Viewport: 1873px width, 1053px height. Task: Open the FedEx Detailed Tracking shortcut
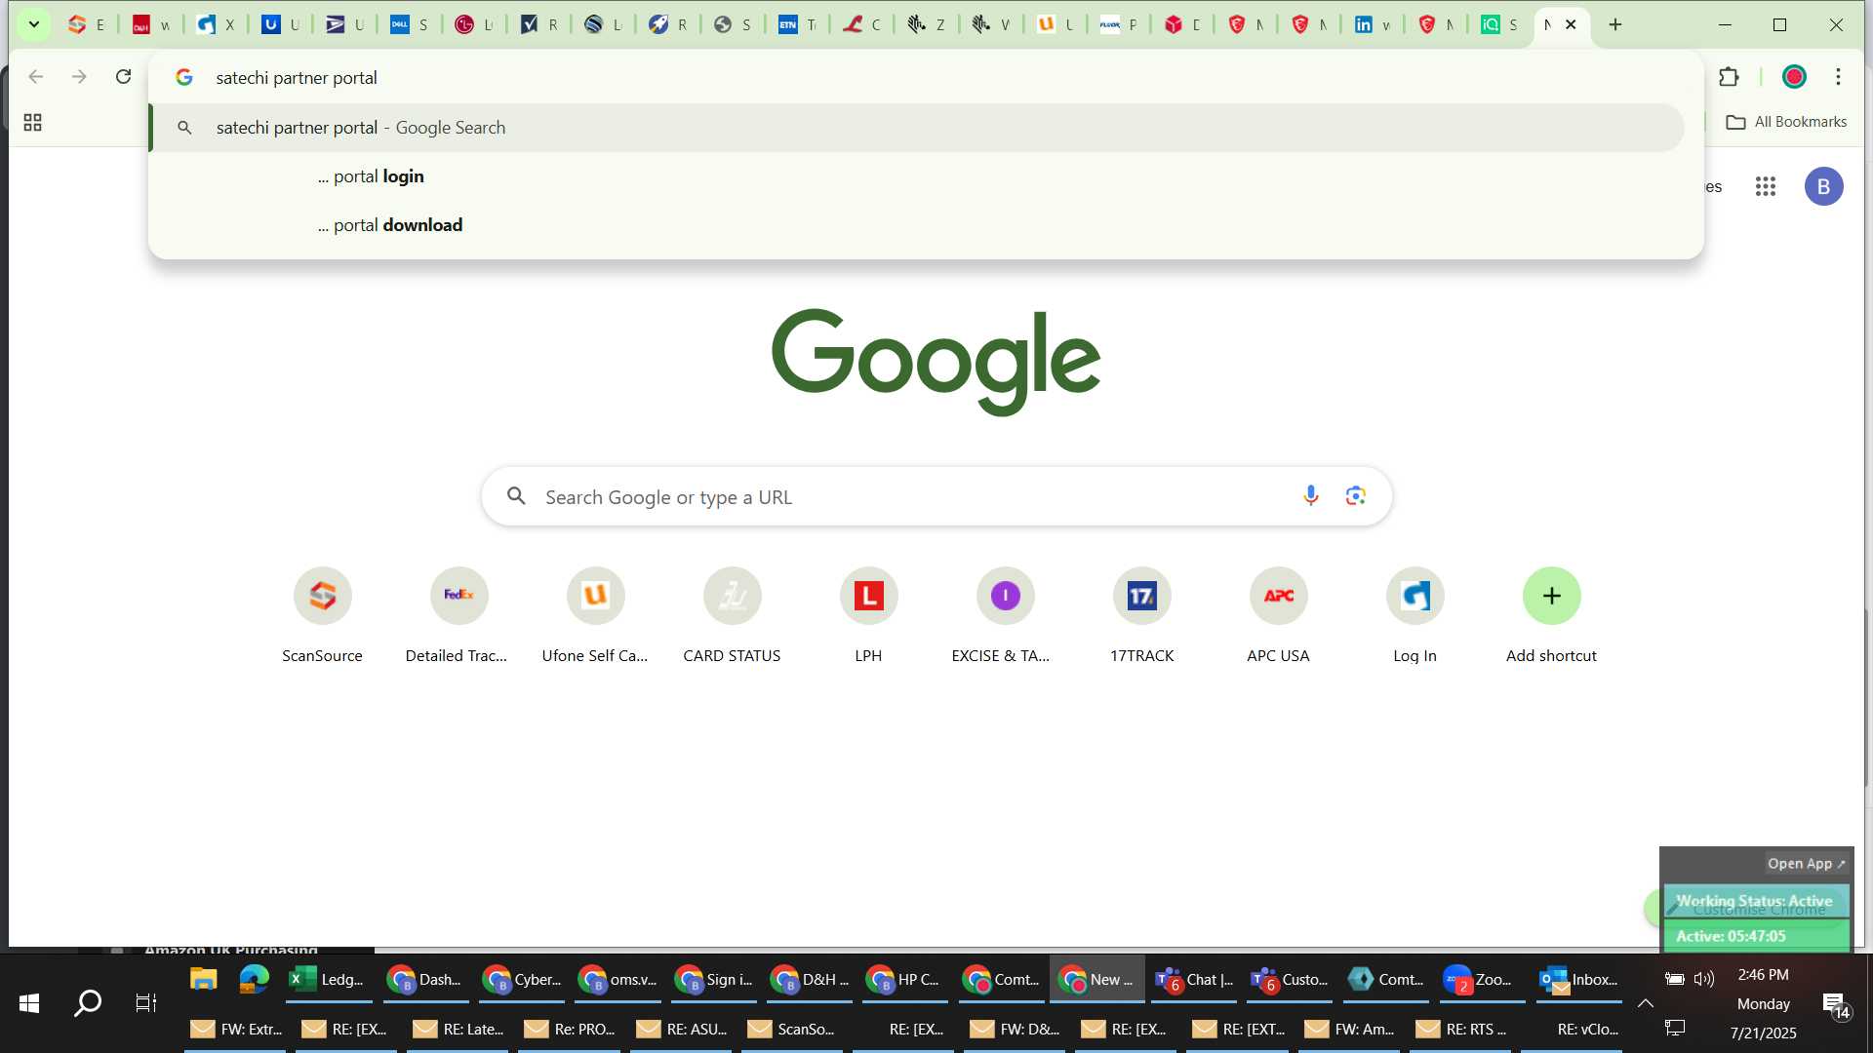click(x=458, y=616)
